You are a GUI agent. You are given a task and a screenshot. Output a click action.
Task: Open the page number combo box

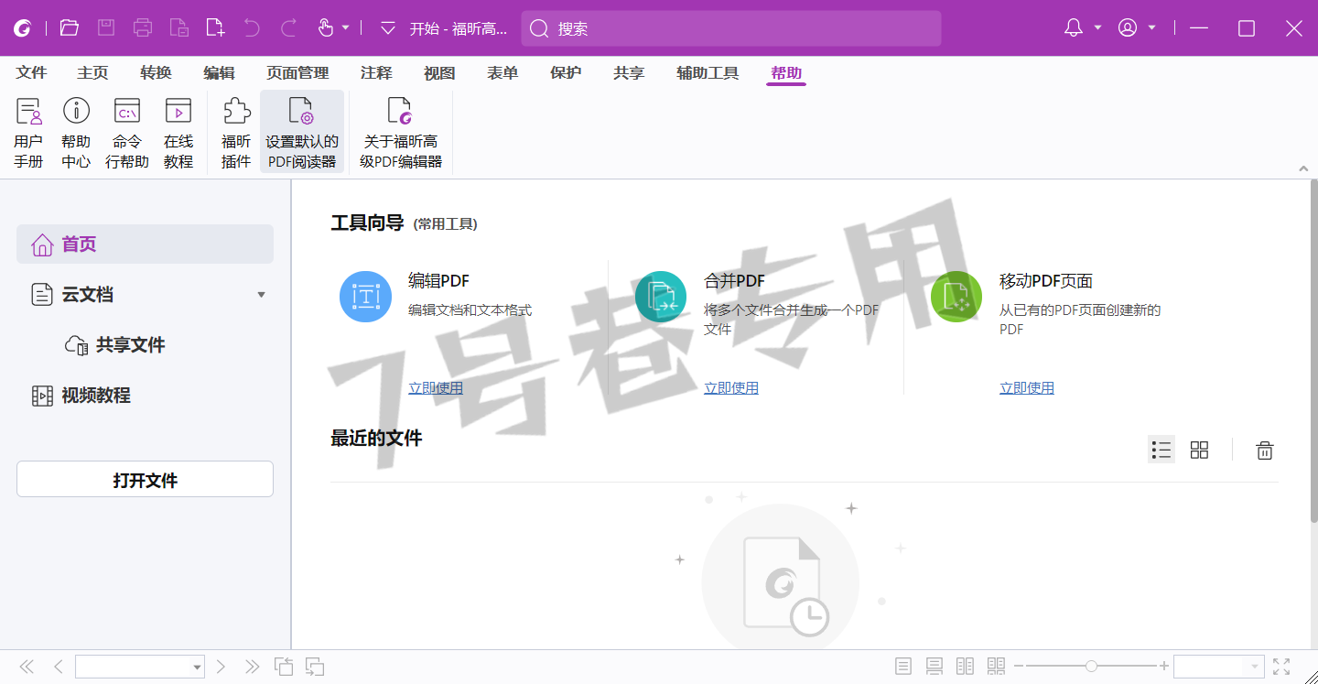pyautogui.click(x=139, y=667)
